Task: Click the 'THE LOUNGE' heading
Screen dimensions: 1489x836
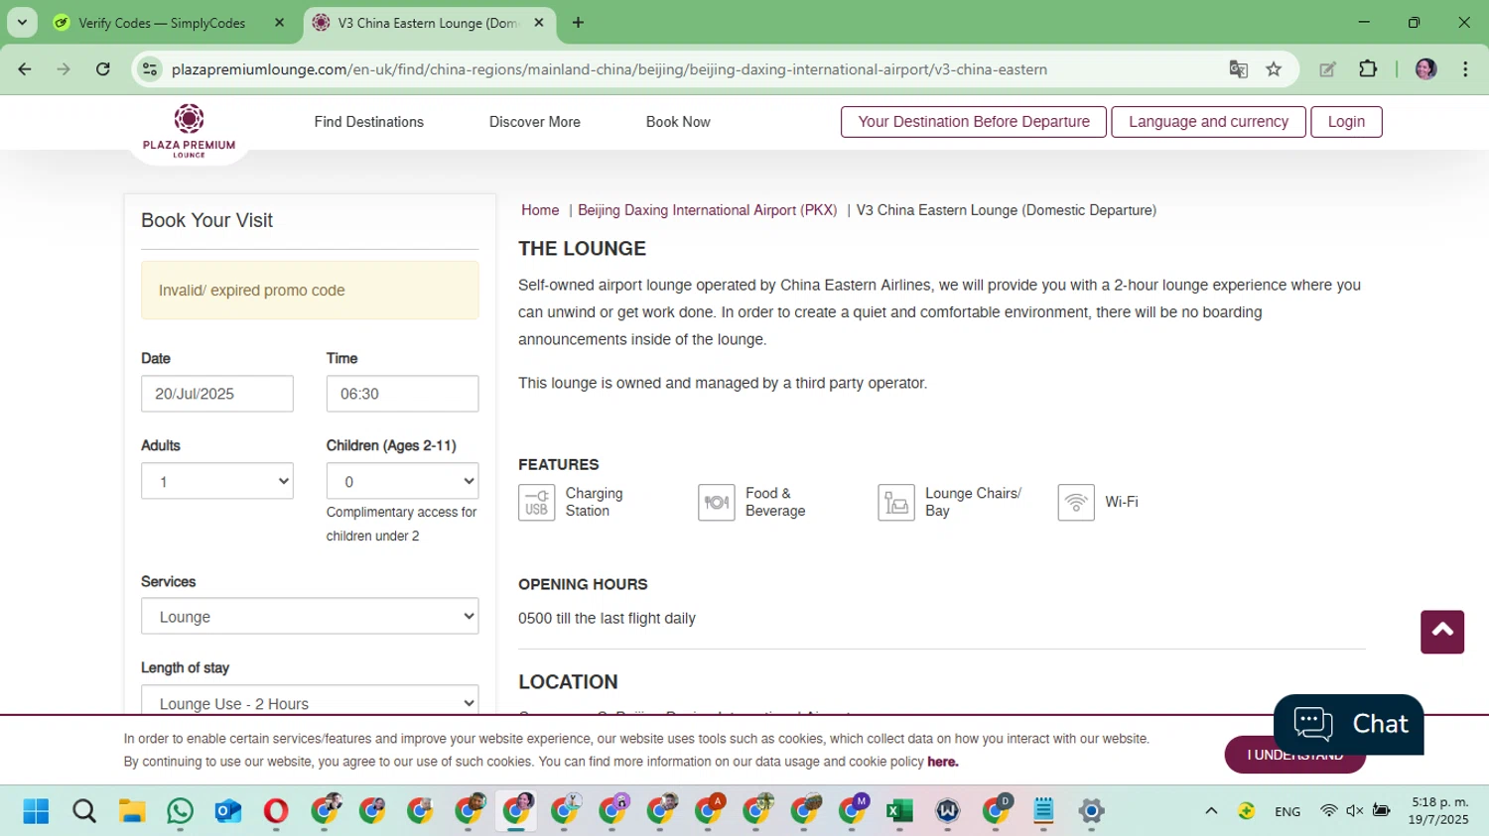Action: click(x=582, y=249)
